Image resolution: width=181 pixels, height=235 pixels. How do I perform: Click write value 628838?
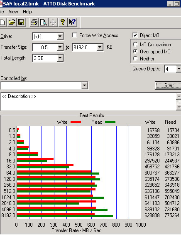pyautogui.click(x=152, y=215)
